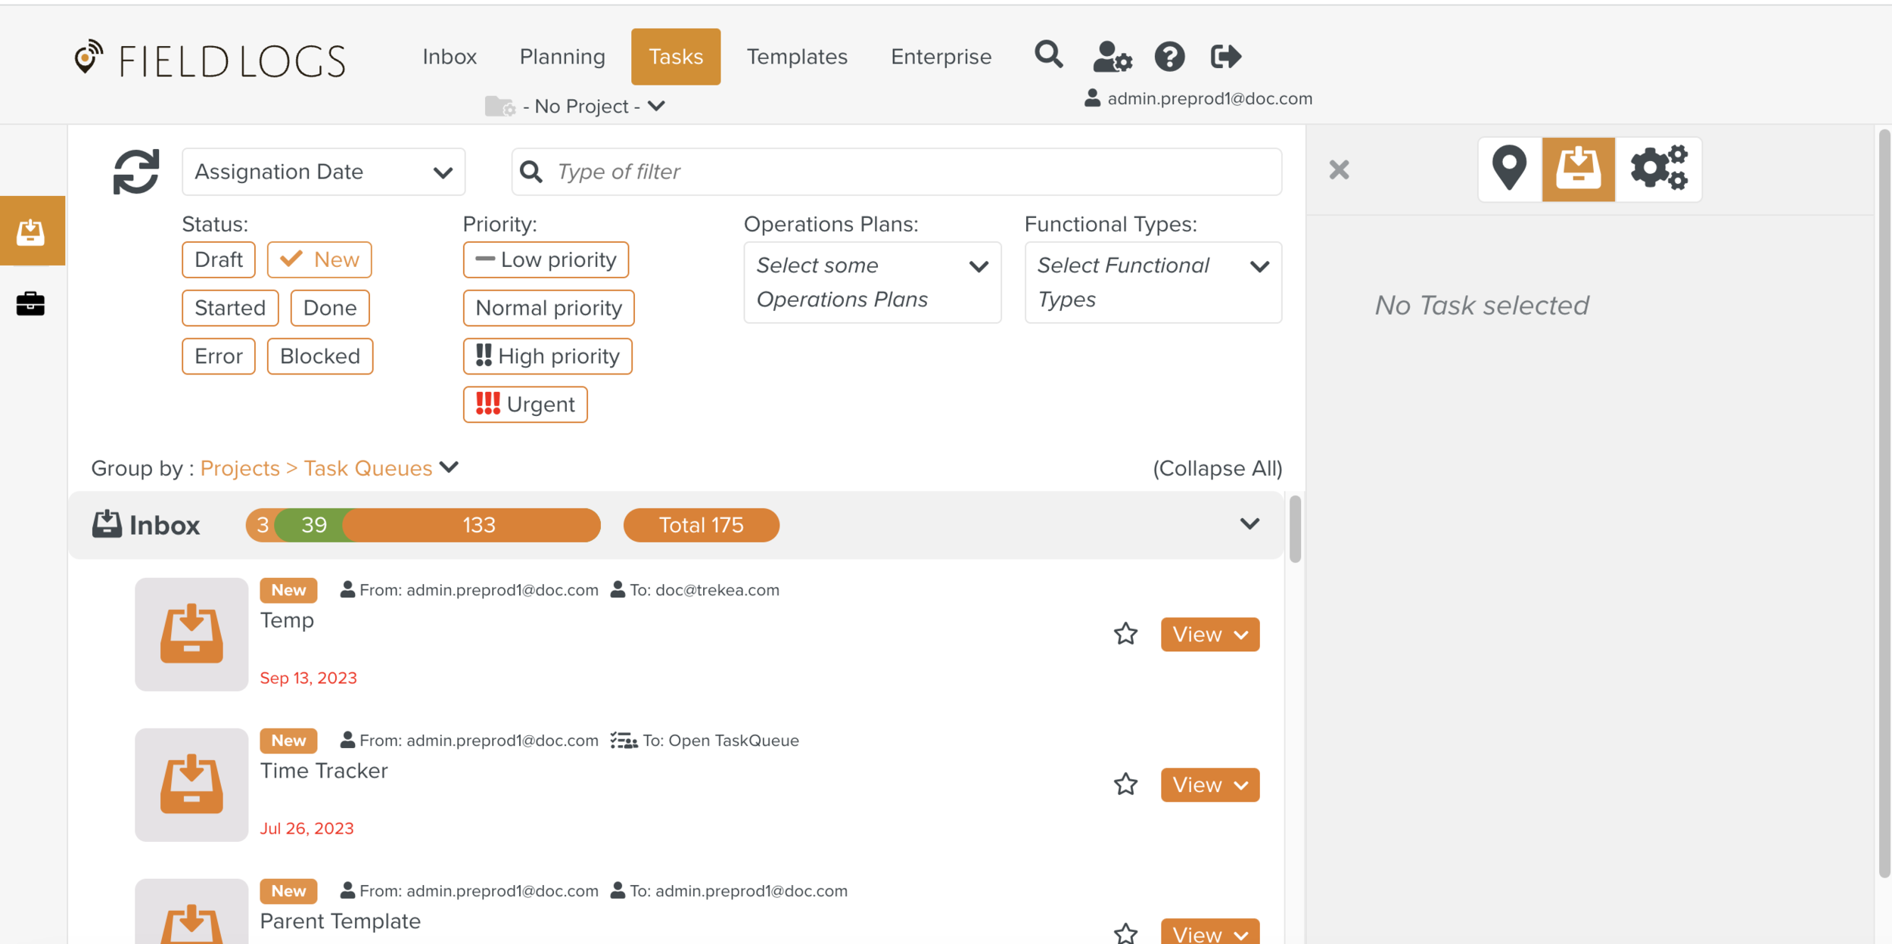
Task: Open View dropdown for Temp task
Action: click(x=1210, y=634)
